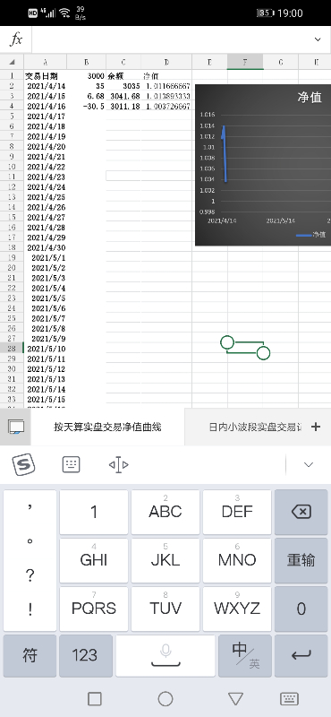Select column A header
The height and width of the screenshot is (717, 331).
point(46,62)
